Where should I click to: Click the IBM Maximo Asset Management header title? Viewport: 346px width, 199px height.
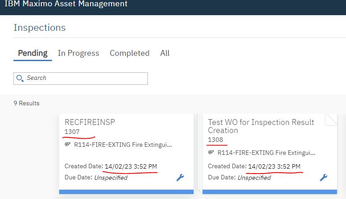(x=66, y=4)
